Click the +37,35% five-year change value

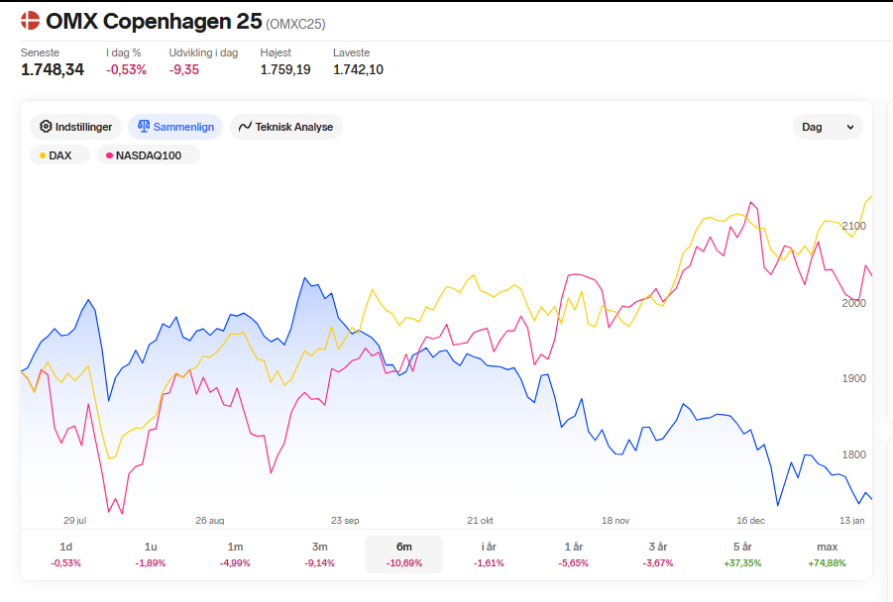(742, 562)
